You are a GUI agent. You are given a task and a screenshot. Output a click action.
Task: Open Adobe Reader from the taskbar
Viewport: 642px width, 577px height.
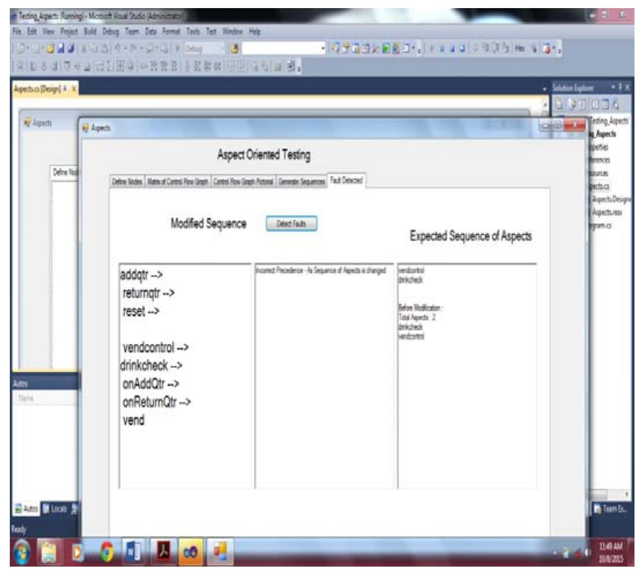[164, 553]
